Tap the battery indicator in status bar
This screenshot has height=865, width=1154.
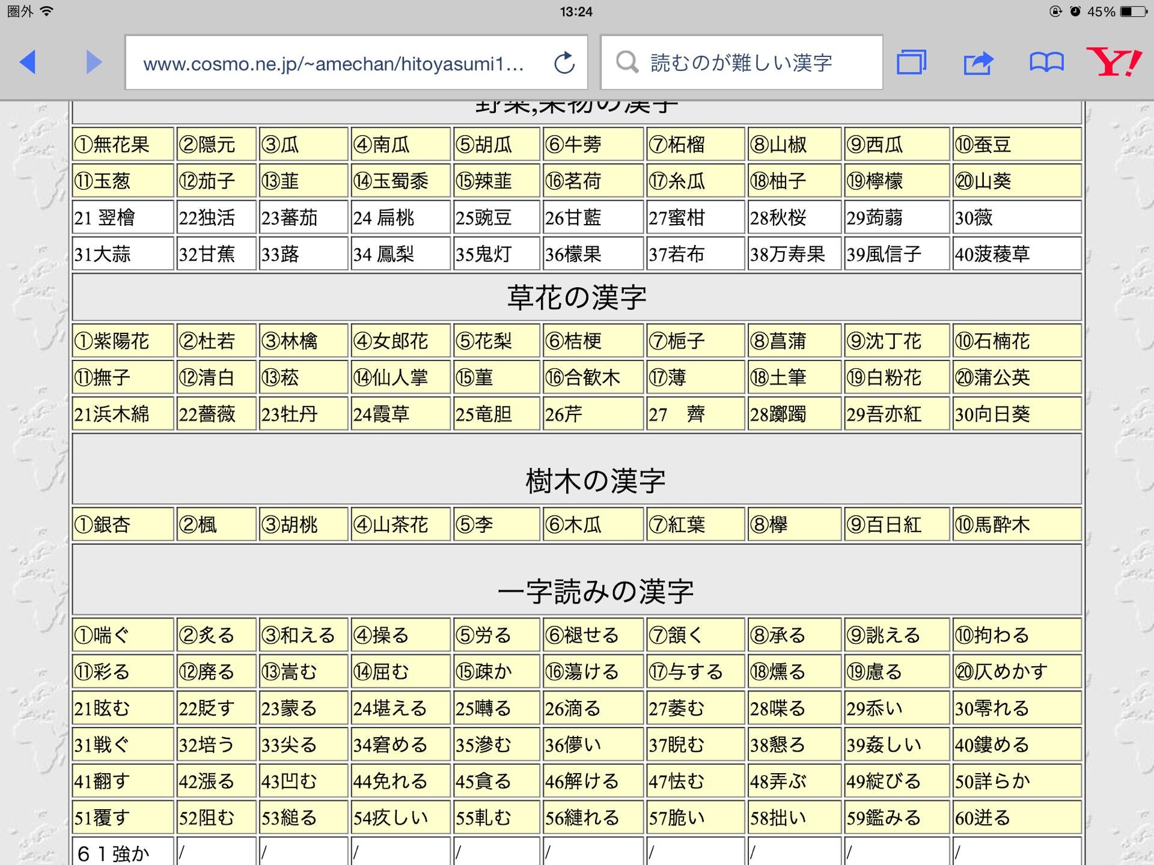tap(1134, 11)
